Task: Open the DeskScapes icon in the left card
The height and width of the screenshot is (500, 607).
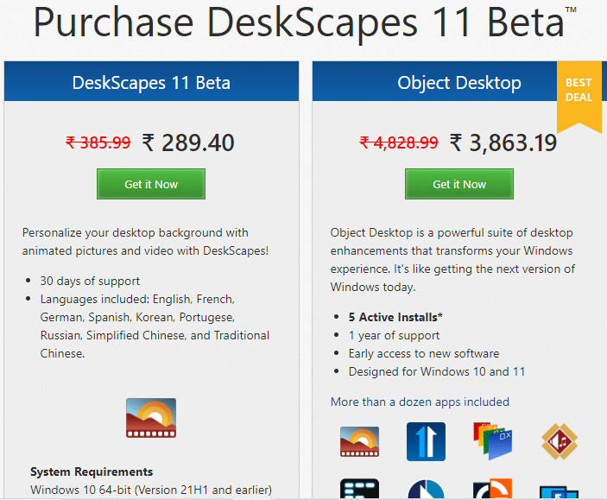Action: (x=151, y=418)
